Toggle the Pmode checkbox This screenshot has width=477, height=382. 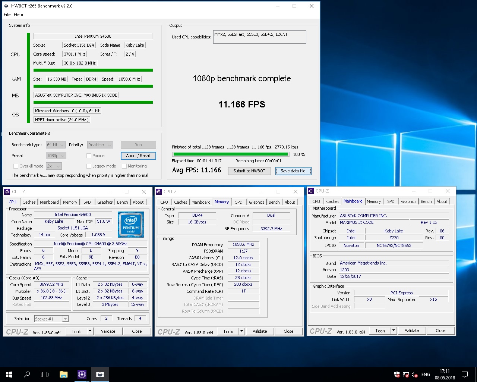point(89,156)
